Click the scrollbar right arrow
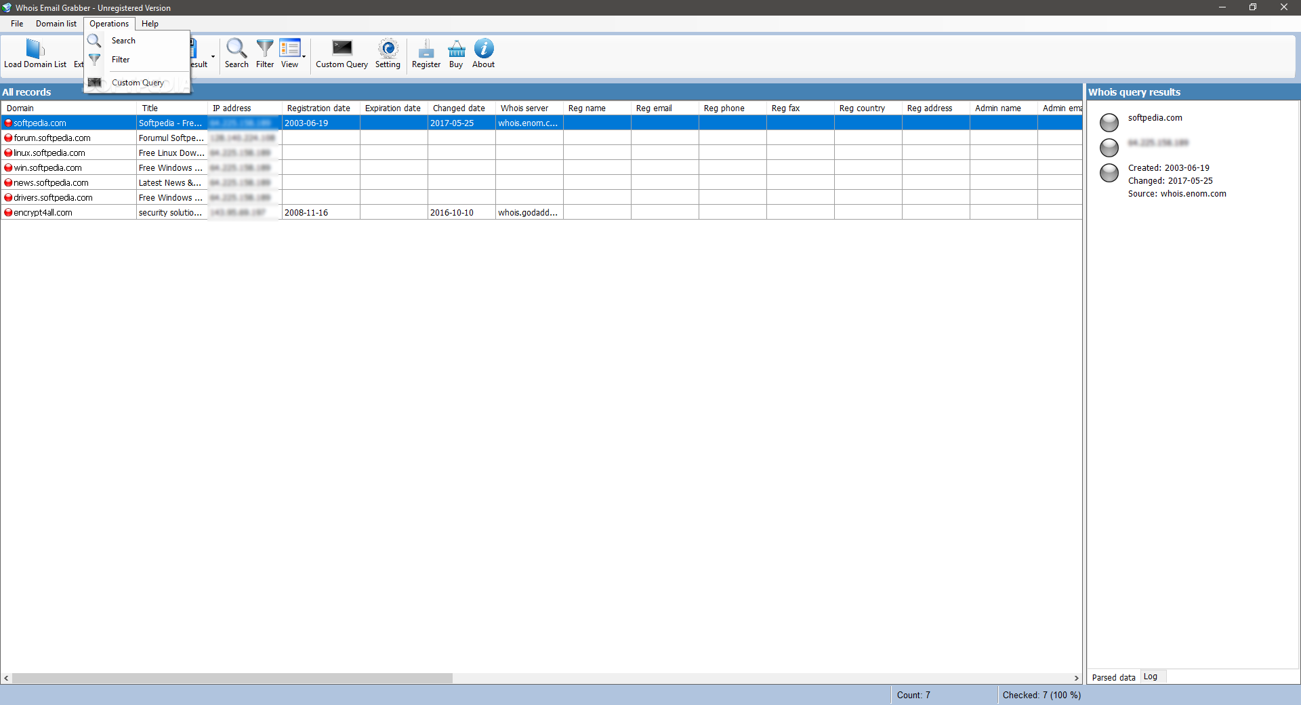 [x=1076, y=678]
